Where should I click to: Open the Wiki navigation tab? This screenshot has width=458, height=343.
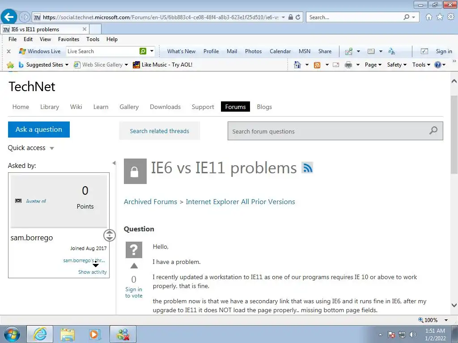[76, 107]
